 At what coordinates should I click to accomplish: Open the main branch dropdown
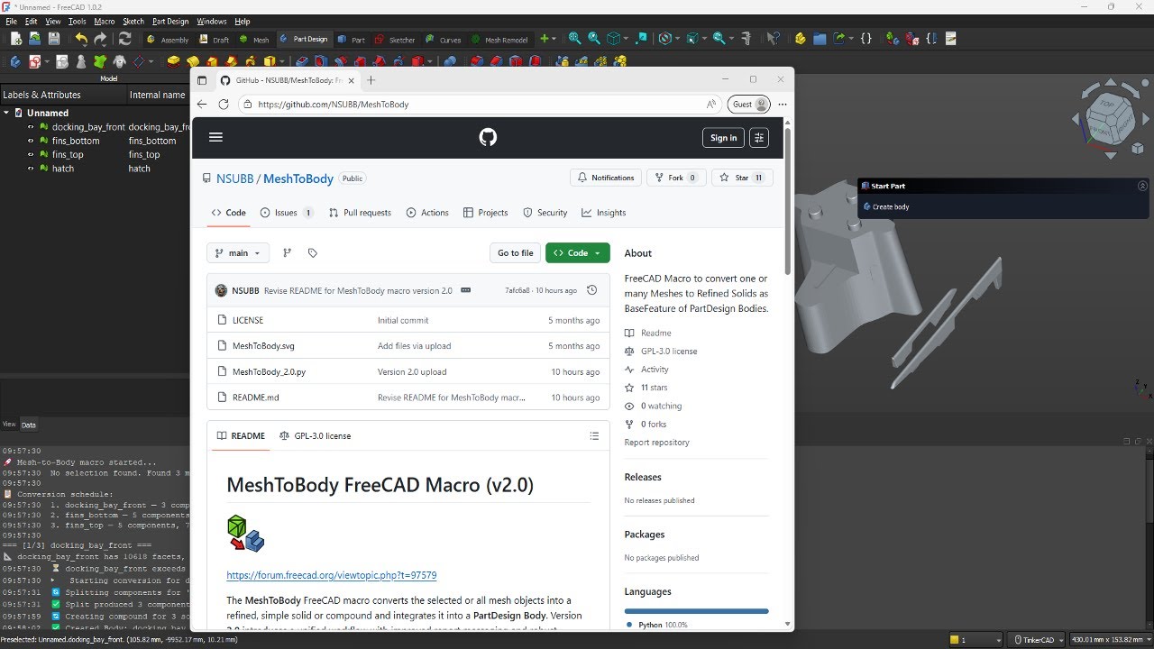238,253
